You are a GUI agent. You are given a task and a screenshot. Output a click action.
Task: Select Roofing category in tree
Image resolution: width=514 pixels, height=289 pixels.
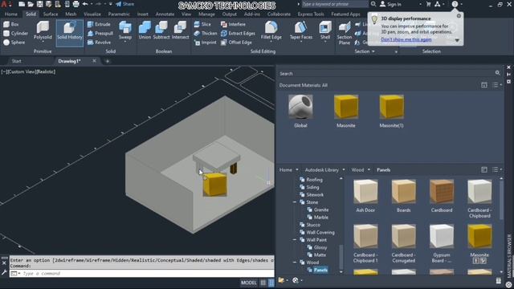314,180
